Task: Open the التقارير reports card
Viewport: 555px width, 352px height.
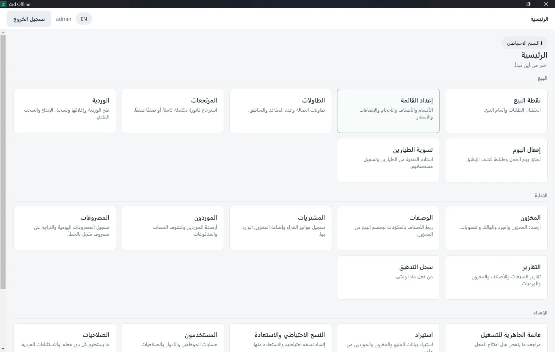Action: pyautogui.click(x=496, y=277)
